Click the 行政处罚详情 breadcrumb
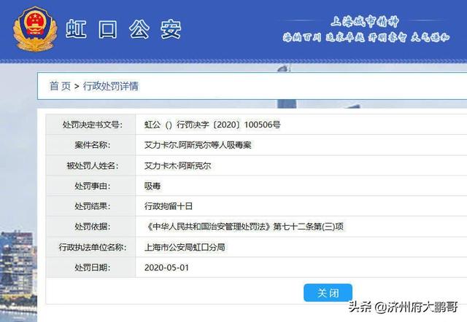 click(x=111, y=86)
